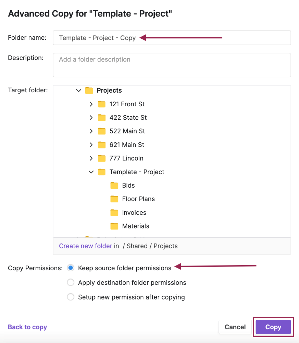Choose Keep source folder permissions

(71, 268)
